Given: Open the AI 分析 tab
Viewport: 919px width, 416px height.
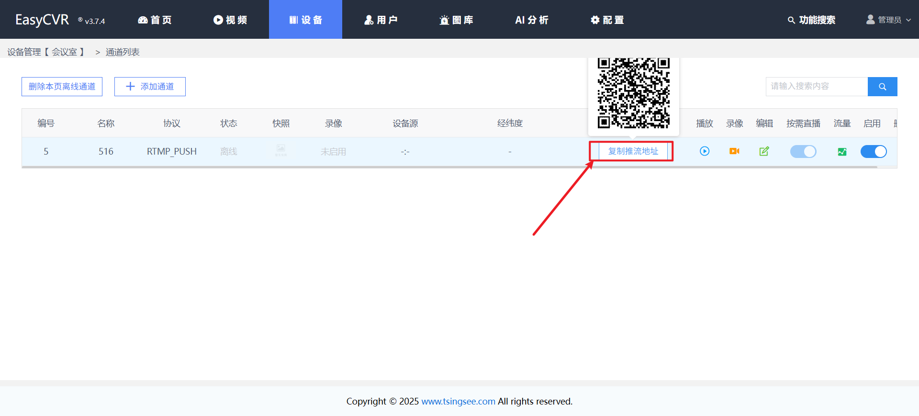Looking at the screenshot, I should (x=531, y=20).
